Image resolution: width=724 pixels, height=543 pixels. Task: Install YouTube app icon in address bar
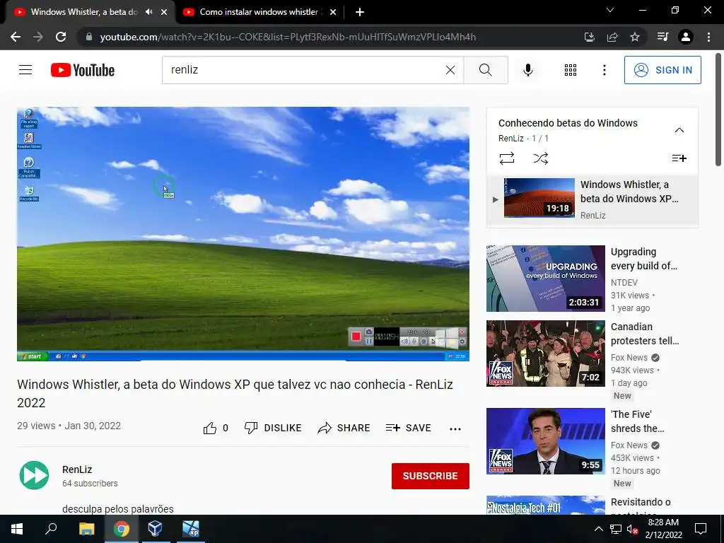pos(589,37)
